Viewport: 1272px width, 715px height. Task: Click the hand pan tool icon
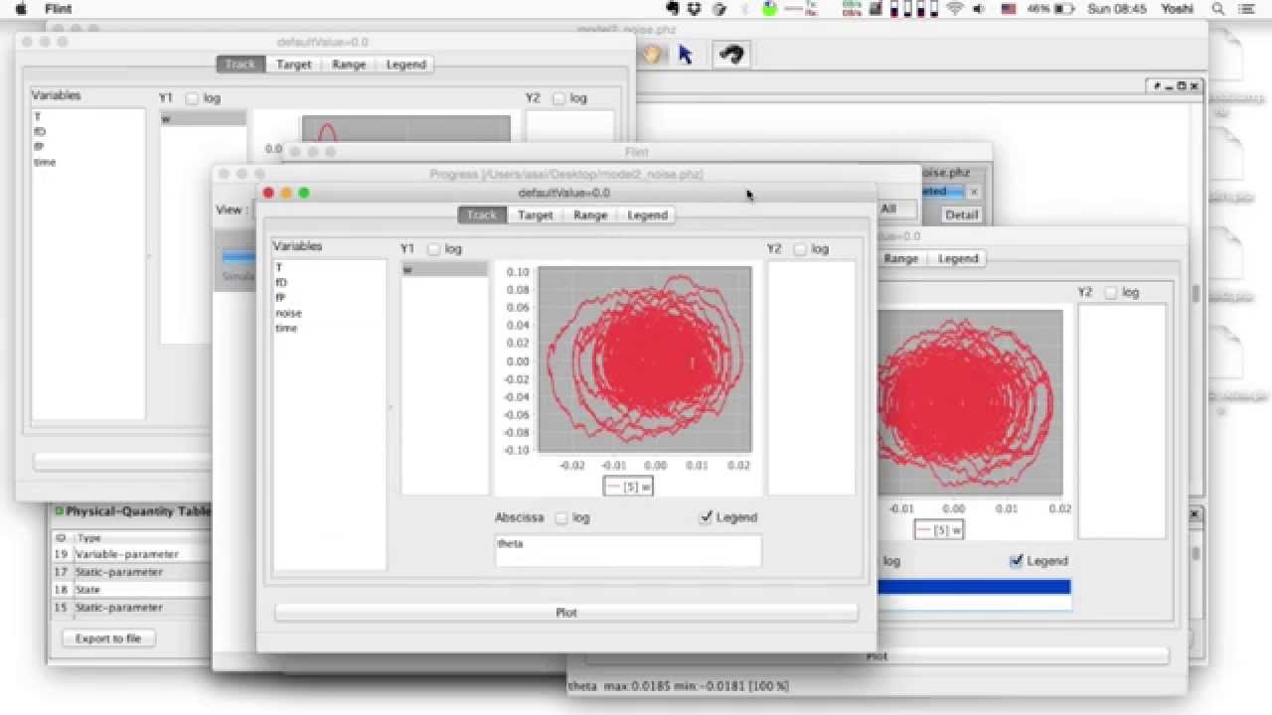pyautogui.click(x=652, y=54)
